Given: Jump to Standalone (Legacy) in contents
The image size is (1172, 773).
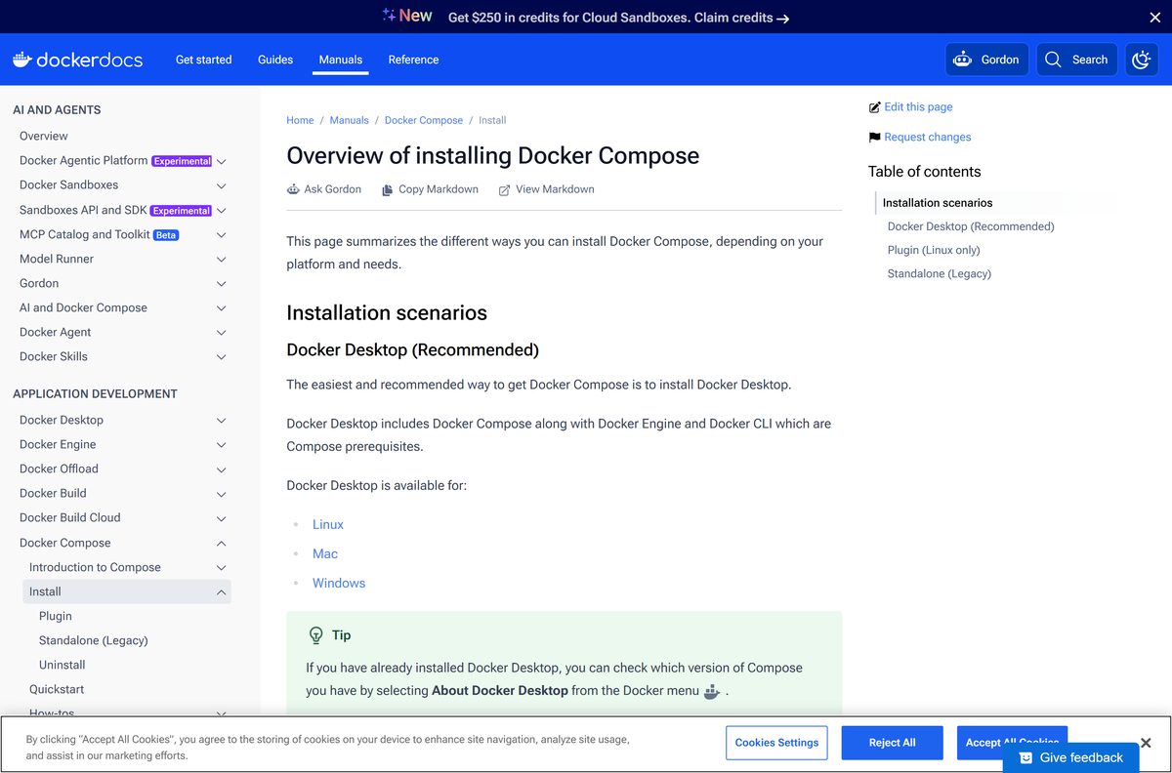Looking at the screenshot, I should [940, 273].
